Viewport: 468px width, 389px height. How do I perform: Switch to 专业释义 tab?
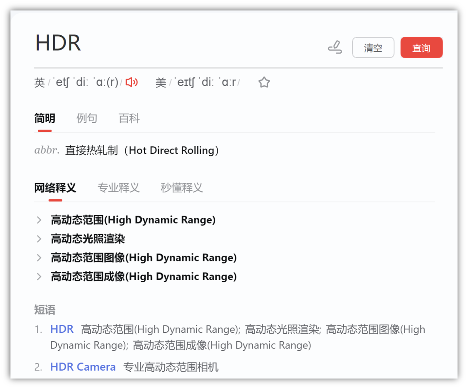coord(118,188)
